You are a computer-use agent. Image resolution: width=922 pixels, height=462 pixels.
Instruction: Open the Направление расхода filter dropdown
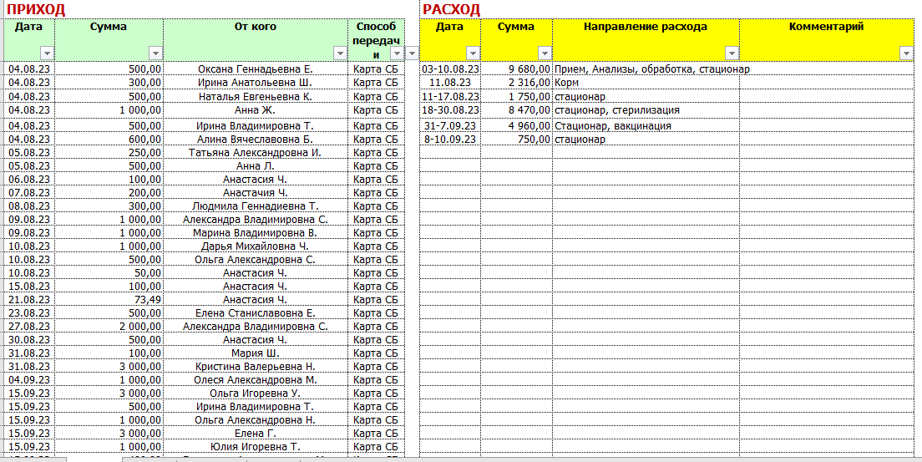[732, 53]
